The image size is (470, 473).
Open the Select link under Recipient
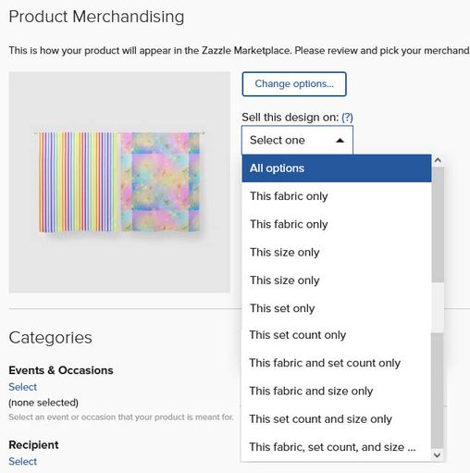(x=23, y=461)
